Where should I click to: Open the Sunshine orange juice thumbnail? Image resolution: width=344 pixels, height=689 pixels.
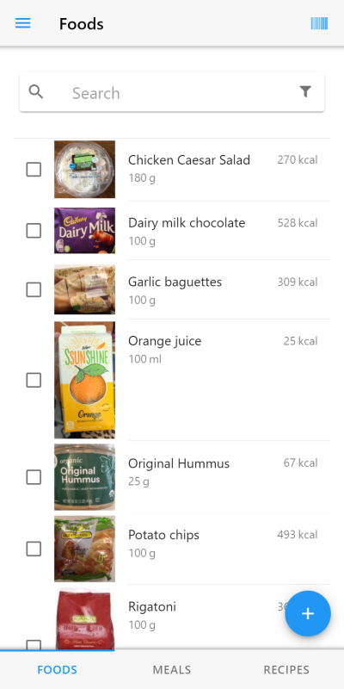coord(84,380)
